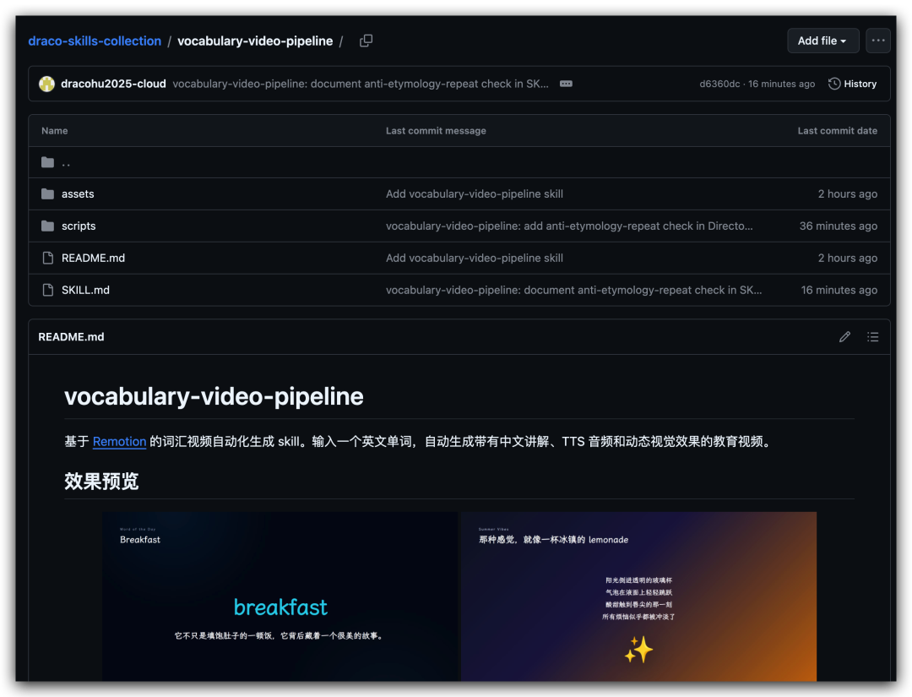Image resolution: width=912 pixels, height=697 pixels.
Task: Open the Add file dropdown
Action: click(822, 41)
